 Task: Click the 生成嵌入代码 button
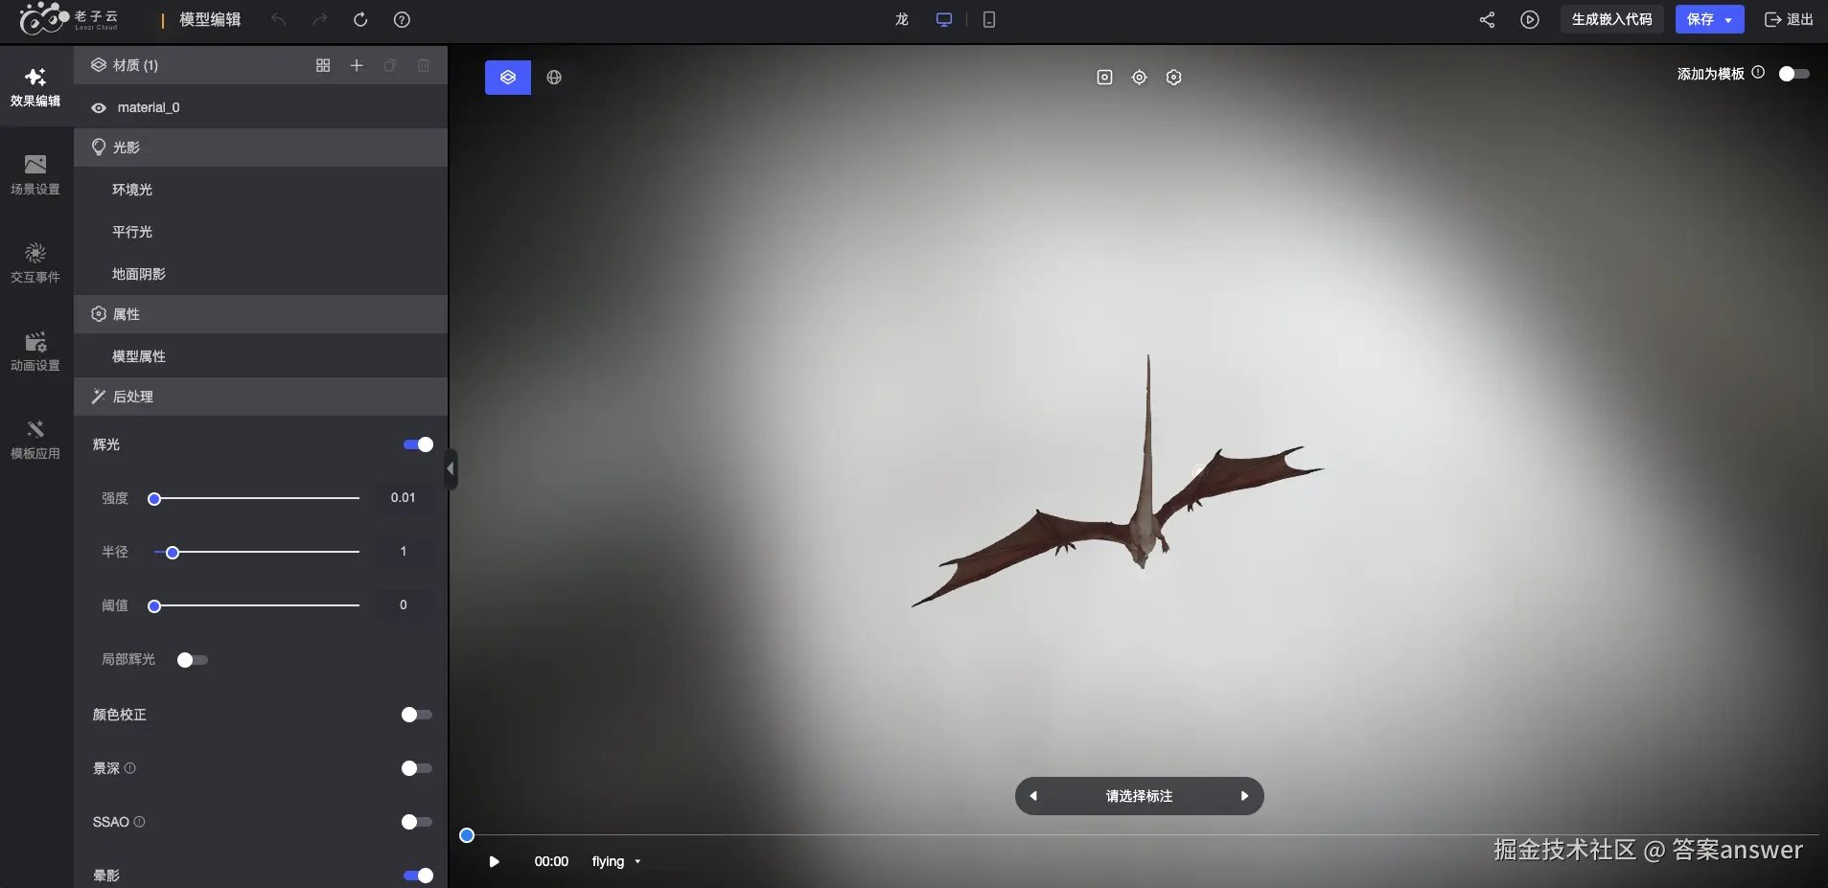pos(1612,19)
